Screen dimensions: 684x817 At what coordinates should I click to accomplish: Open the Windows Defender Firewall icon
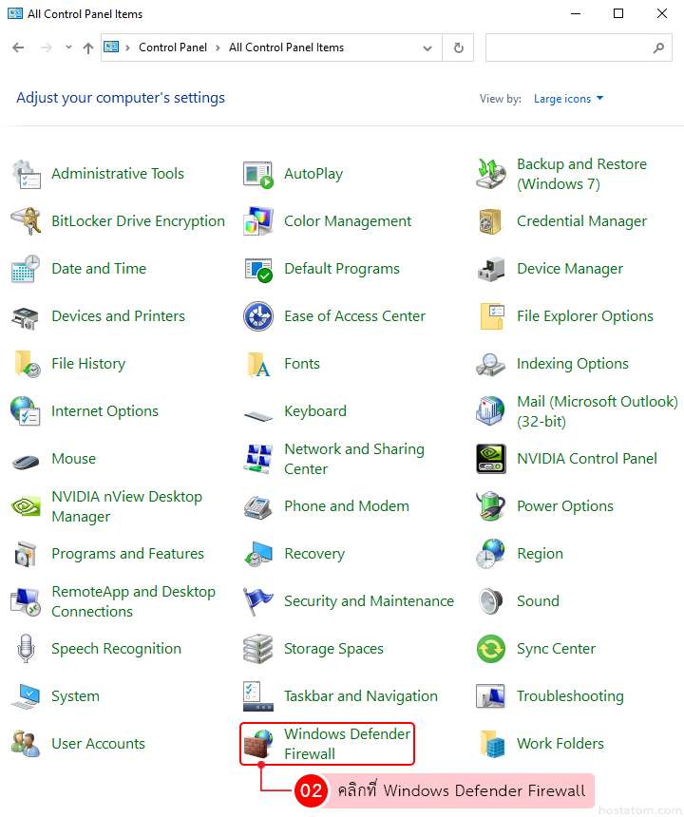258,744
